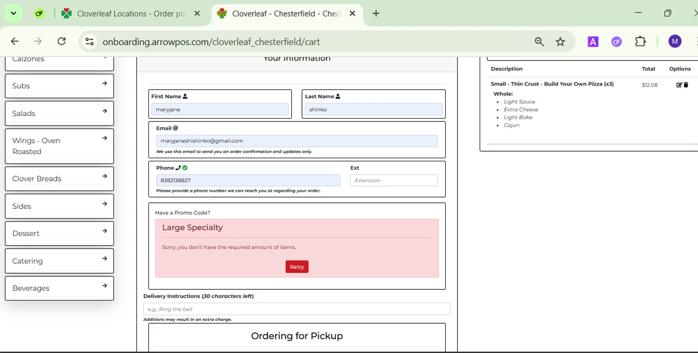Open the tab search dropdown
This screenshot has height=353, width=698.
click(13, 13)
